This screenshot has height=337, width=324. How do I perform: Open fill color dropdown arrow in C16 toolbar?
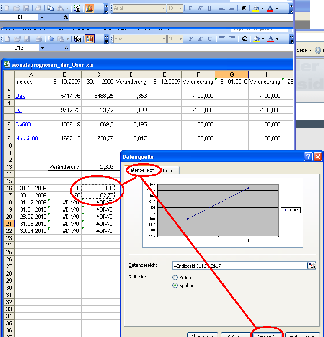click(x=263, y=39)
